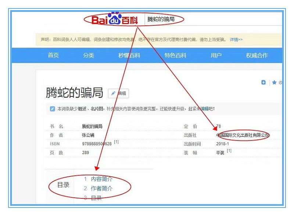Viewport: 294px width, 216px height.
Task: Click reference [1] next to 平装
Action: 229,151
